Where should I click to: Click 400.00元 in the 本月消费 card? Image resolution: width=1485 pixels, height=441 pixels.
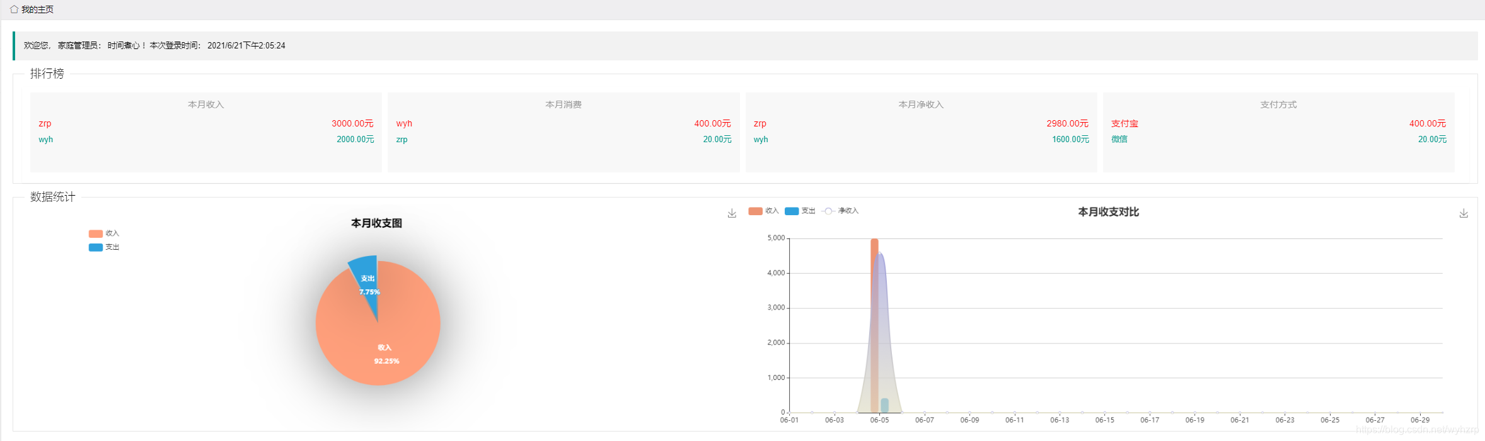(712, 123)
